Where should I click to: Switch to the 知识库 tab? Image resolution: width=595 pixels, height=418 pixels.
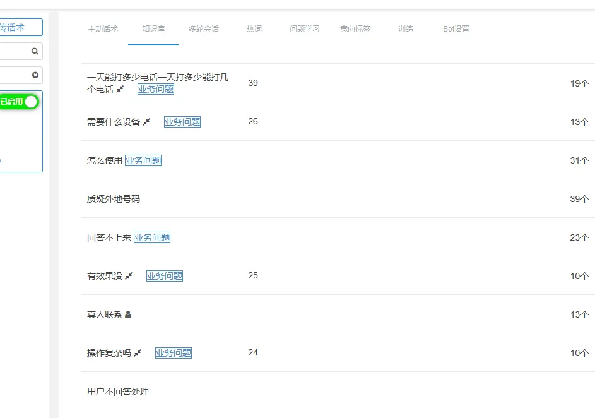pyautogui.click(x=153, y=29)
